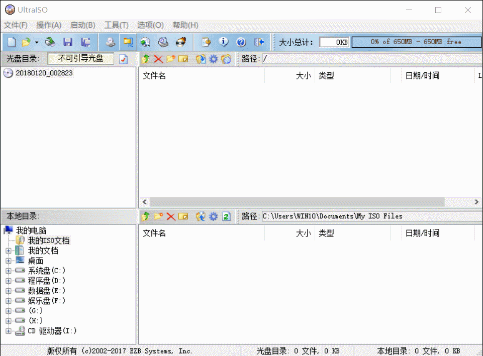
Task: Click the Convert image disc-arrow icon
Action: coord(145,42)
